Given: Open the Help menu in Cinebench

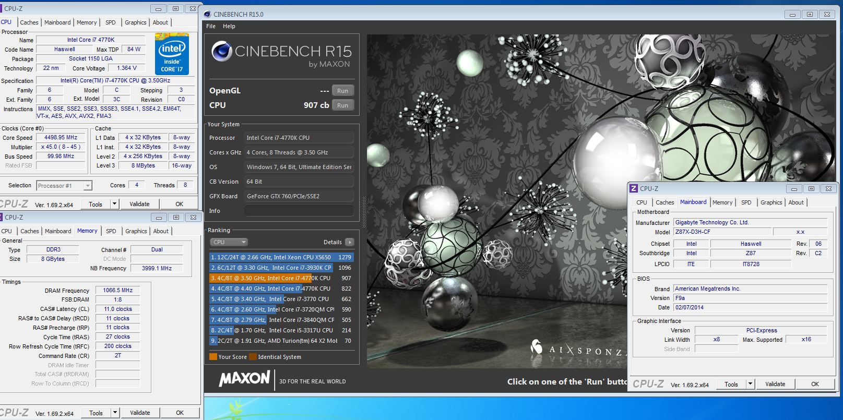Looking at the screenshot, I should pyautogui.click(x=229, y=26).
